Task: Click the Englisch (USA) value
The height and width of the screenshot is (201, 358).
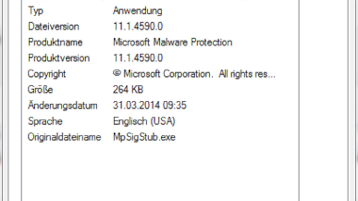Action: click(144, 122)
